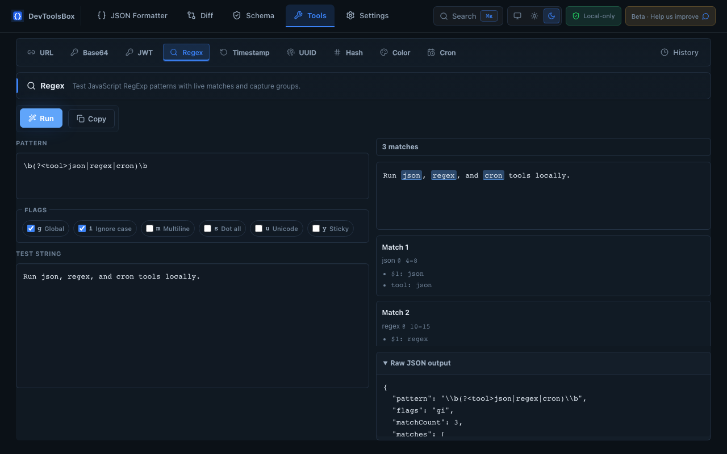The height and width of the screenshot is (454, 727).
Task: Click the Local-only shield badge
Action: [x=594, y=16]
